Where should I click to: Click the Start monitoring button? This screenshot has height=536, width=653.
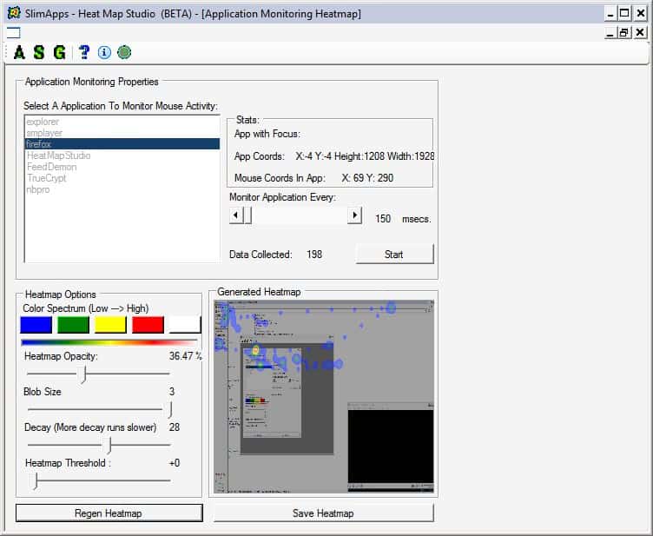click(x=393, y=254)
